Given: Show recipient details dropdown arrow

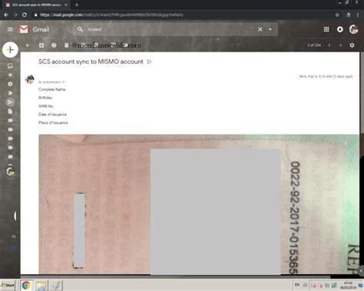Looking at the screenshot, I should click(63, 82).
